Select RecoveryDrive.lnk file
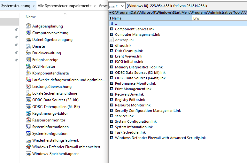Viewport: 247px width, 163px height. tap(129, 94)
